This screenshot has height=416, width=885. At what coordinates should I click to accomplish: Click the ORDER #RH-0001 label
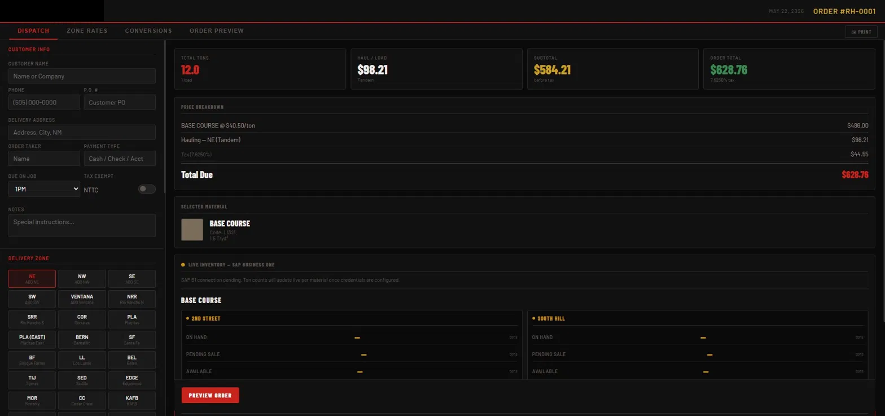point(844,11)
